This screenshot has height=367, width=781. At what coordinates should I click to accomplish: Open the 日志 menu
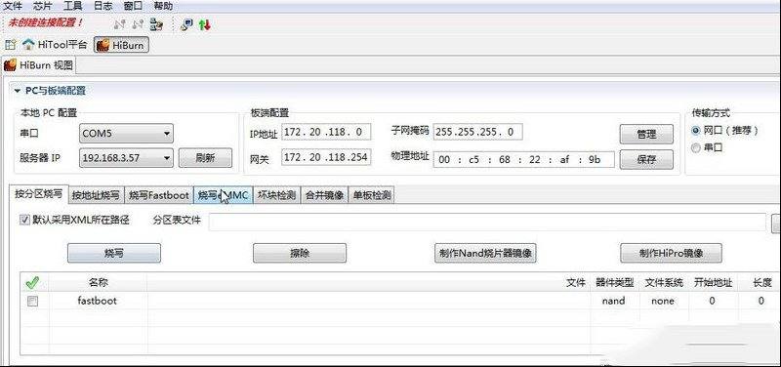[x=103, y=6]
